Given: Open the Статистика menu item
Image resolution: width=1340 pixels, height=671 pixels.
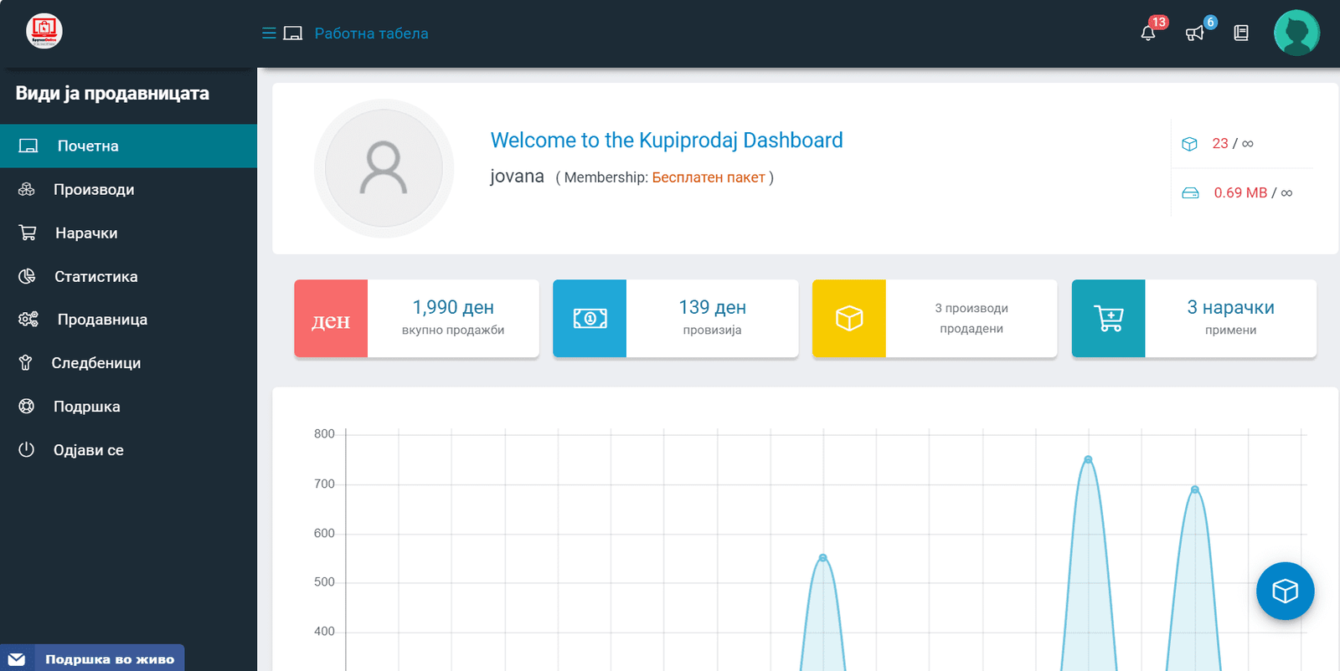Looking at the screenshot, I should [128, 277].
